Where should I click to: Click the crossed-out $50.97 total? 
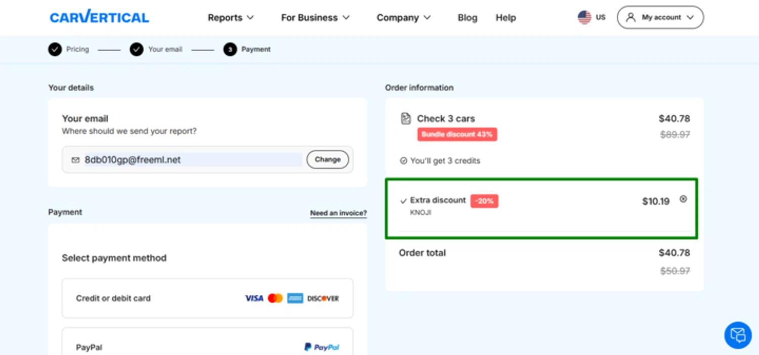pyautogui.click(x=675, y=271)
